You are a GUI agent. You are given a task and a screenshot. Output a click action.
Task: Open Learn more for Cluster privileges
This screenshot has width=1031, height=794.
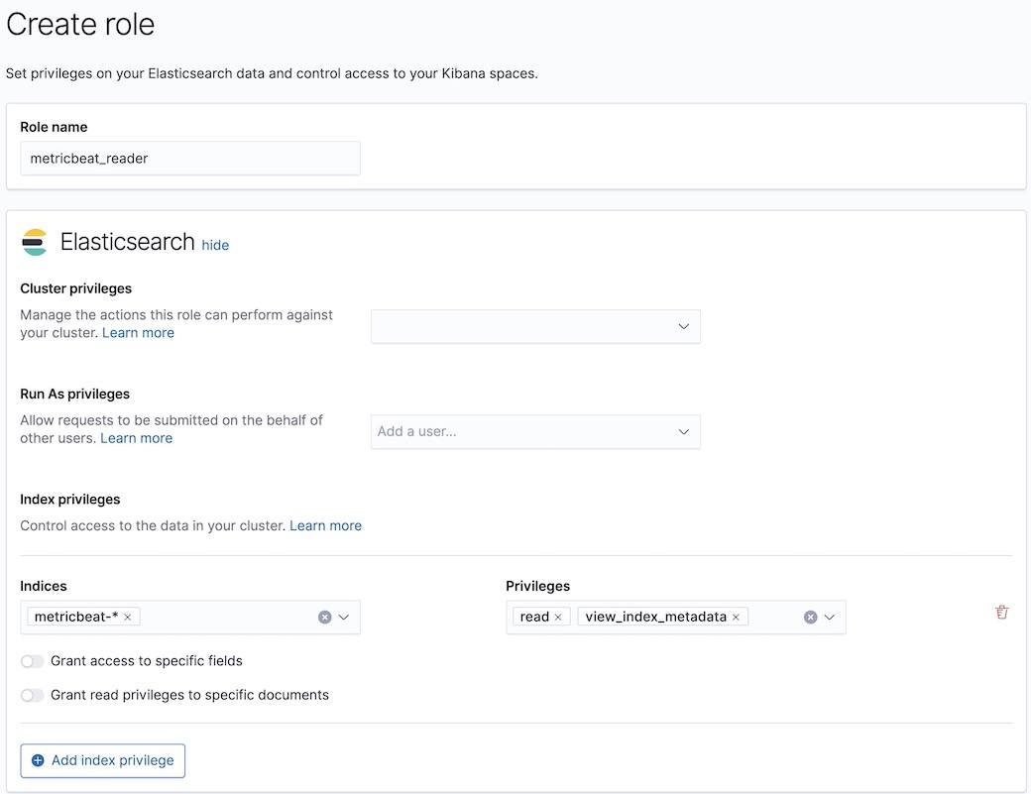coord(138,332)
